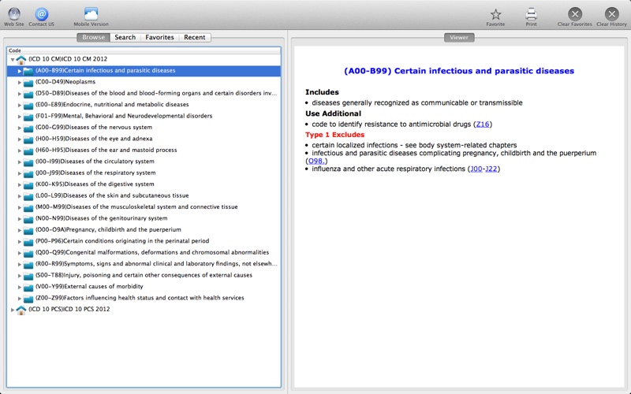Click the Code column header
This screenshot has height=394, width=631.
tap(144, 50)
